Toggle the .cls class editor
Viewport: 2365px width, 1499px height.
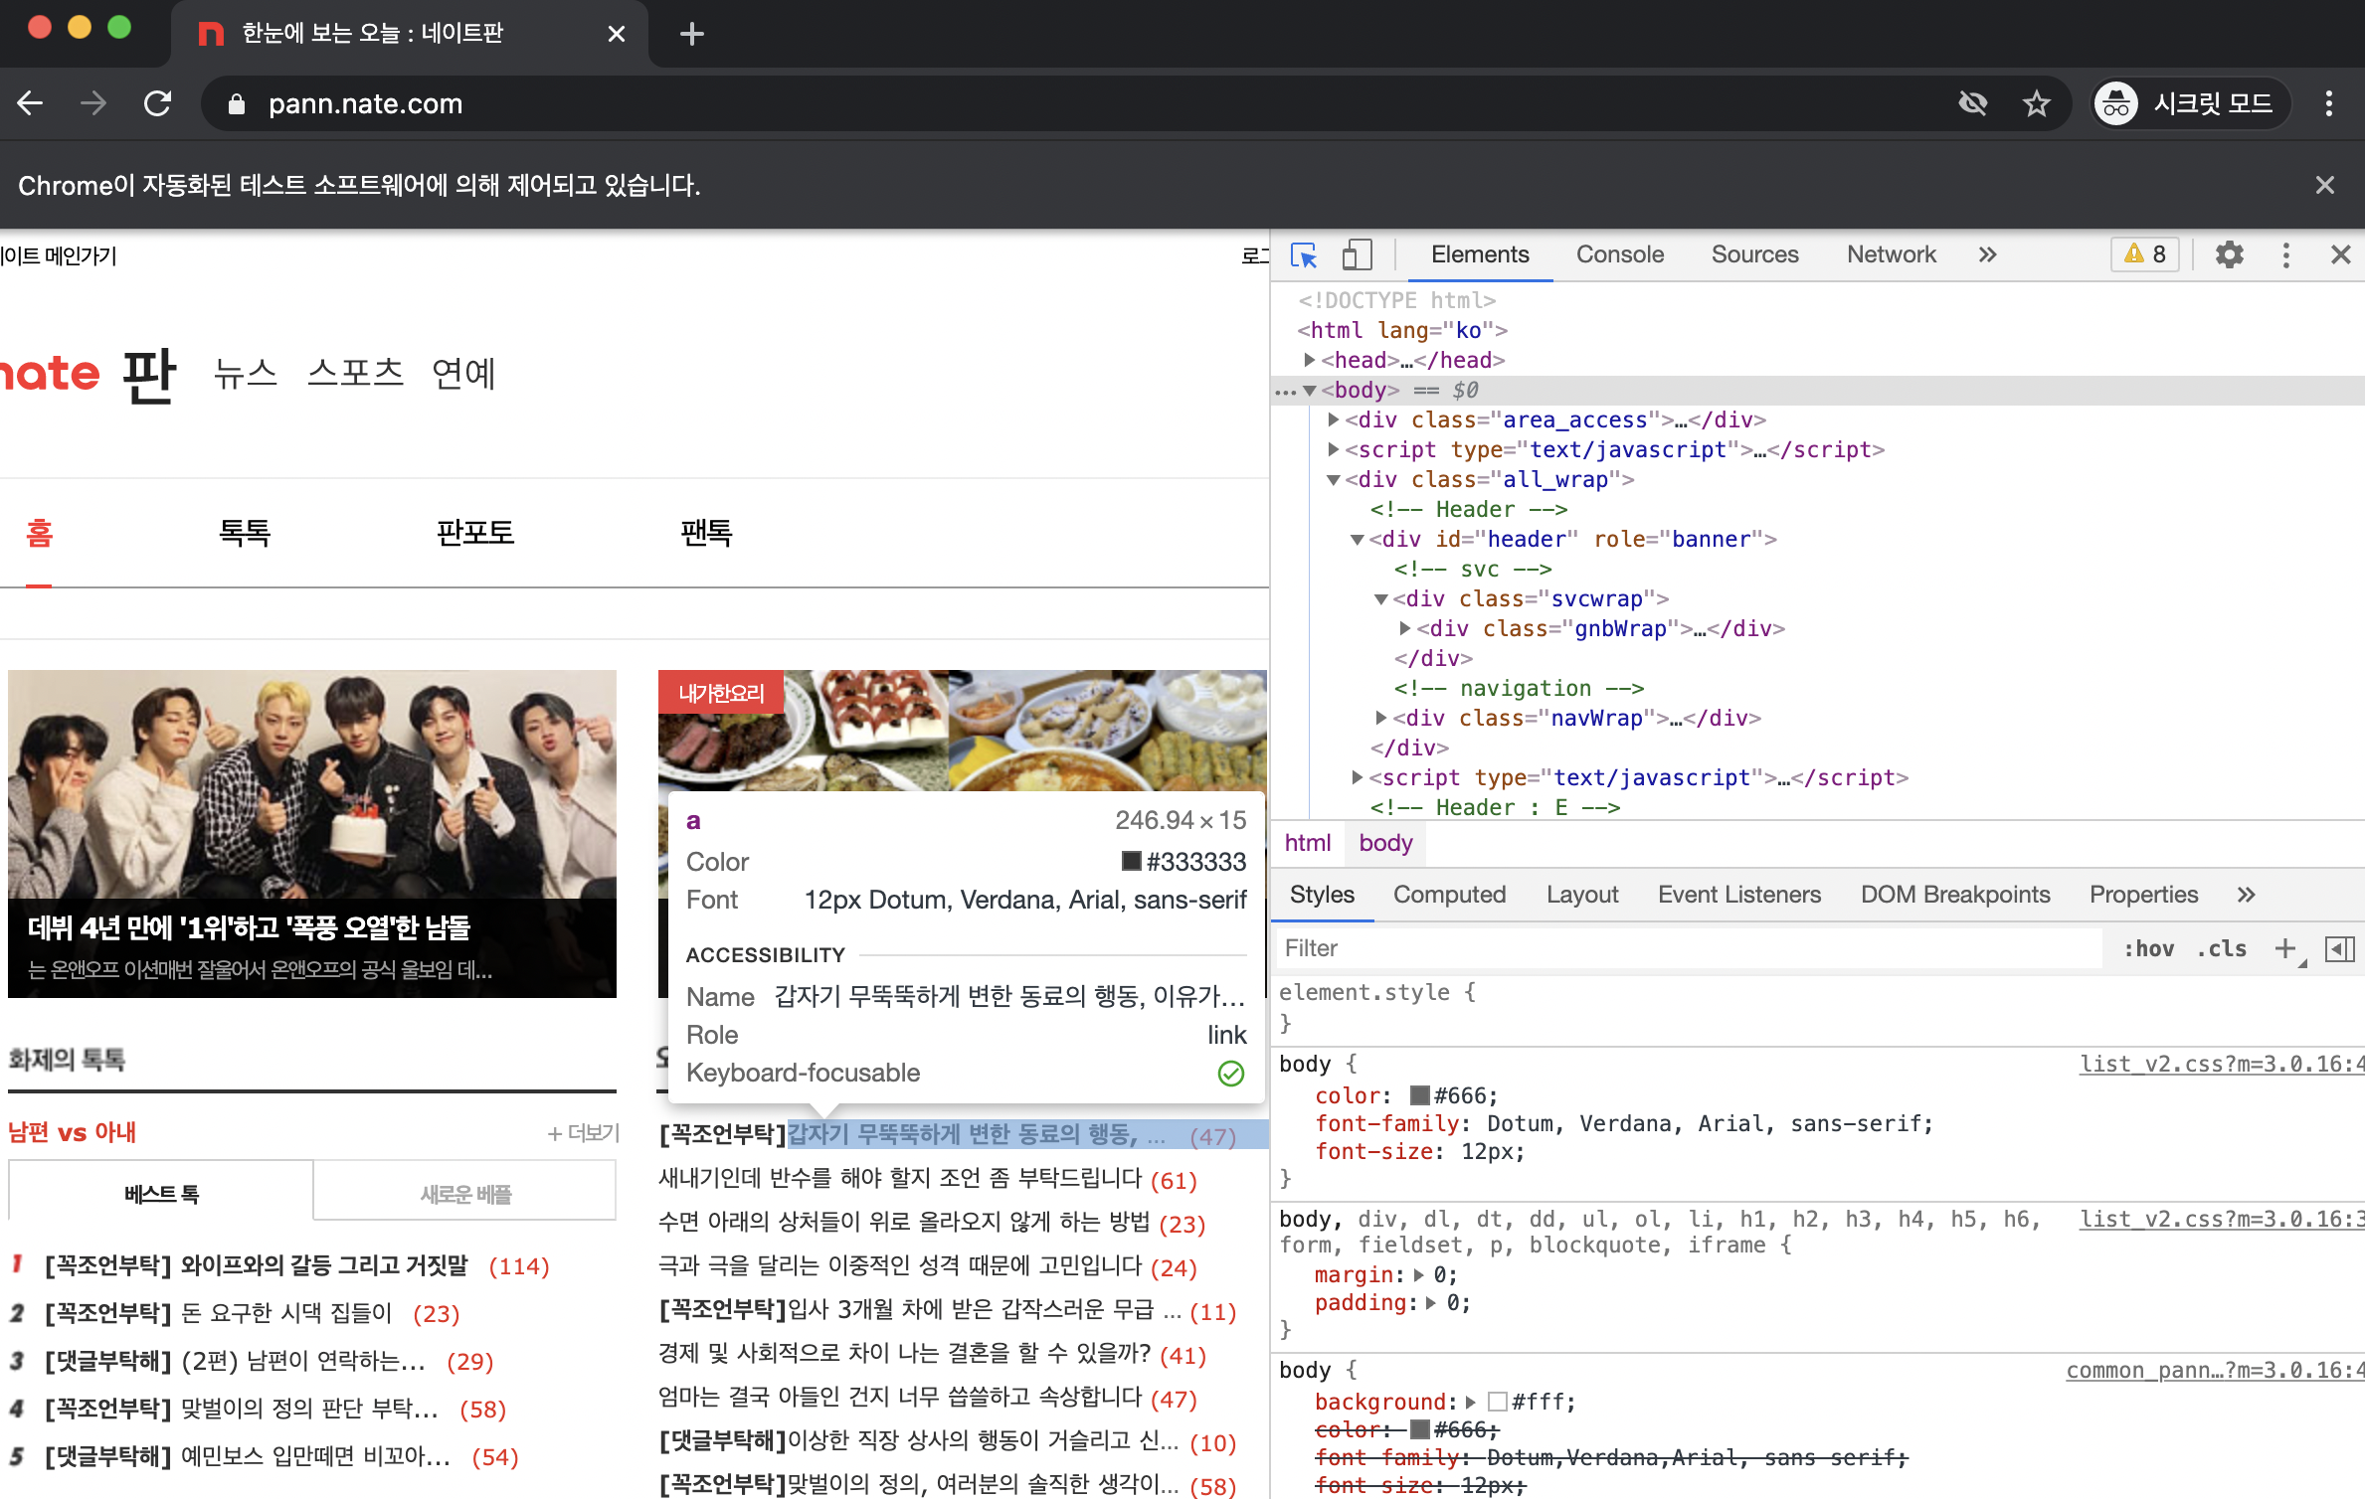point(2222,948)
